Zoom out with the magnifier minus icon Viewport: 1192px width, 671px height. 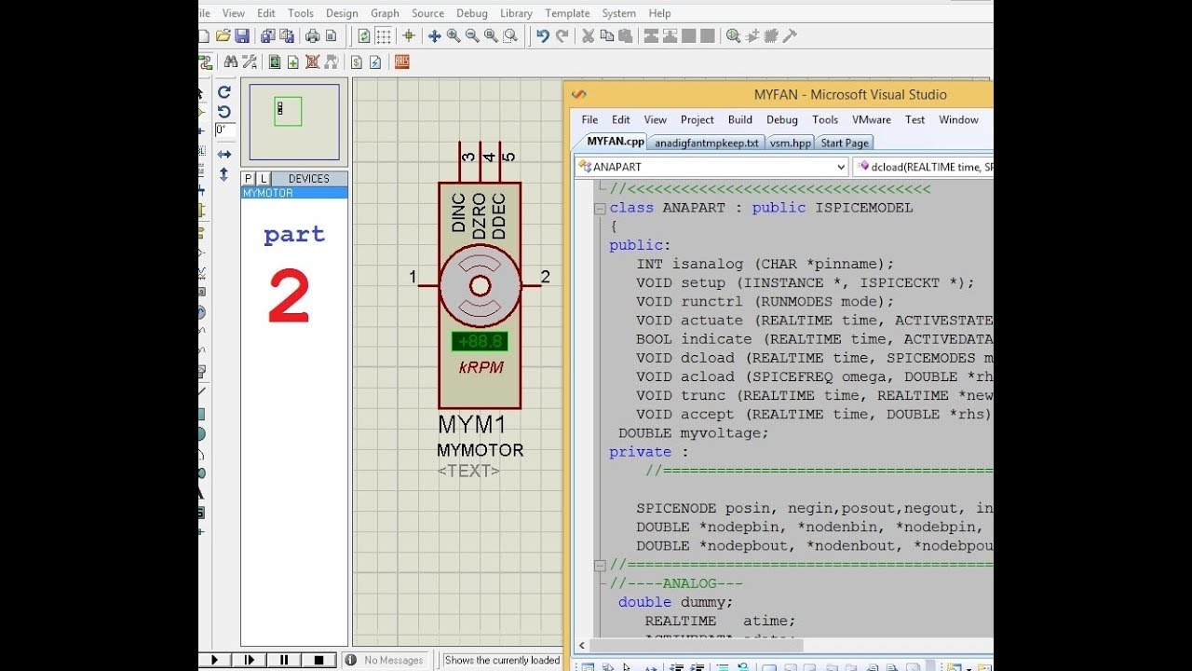click(x=472, y=36)
